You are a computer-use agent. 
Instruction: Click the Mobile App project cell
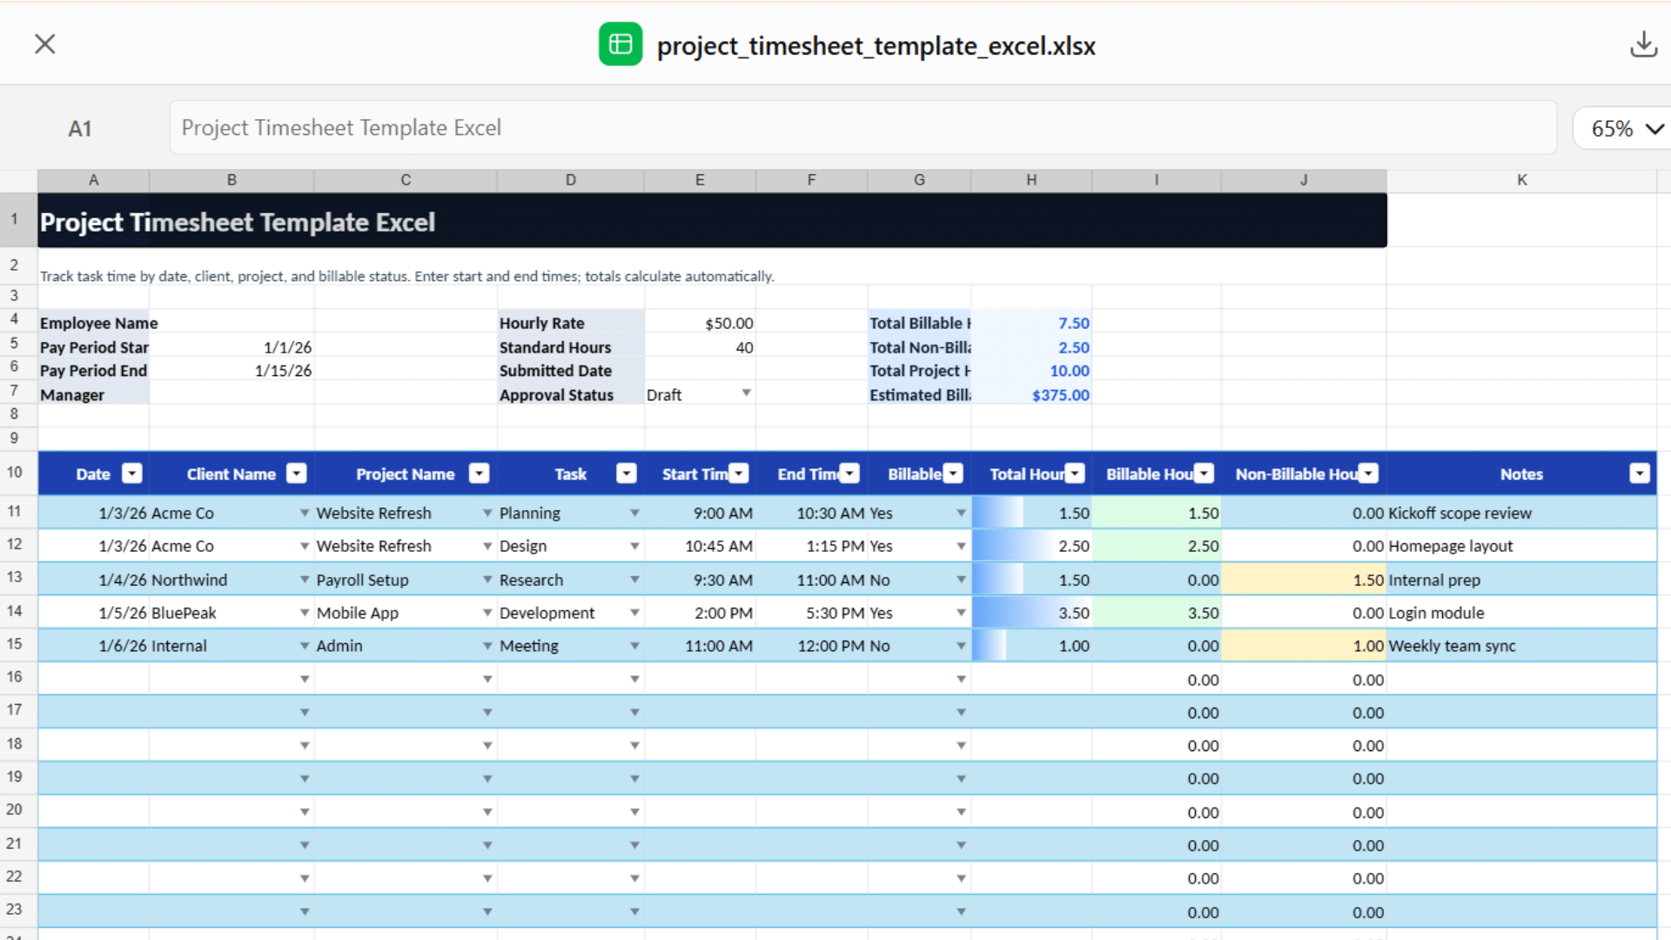pyautogui.click(x=406, y=613)
